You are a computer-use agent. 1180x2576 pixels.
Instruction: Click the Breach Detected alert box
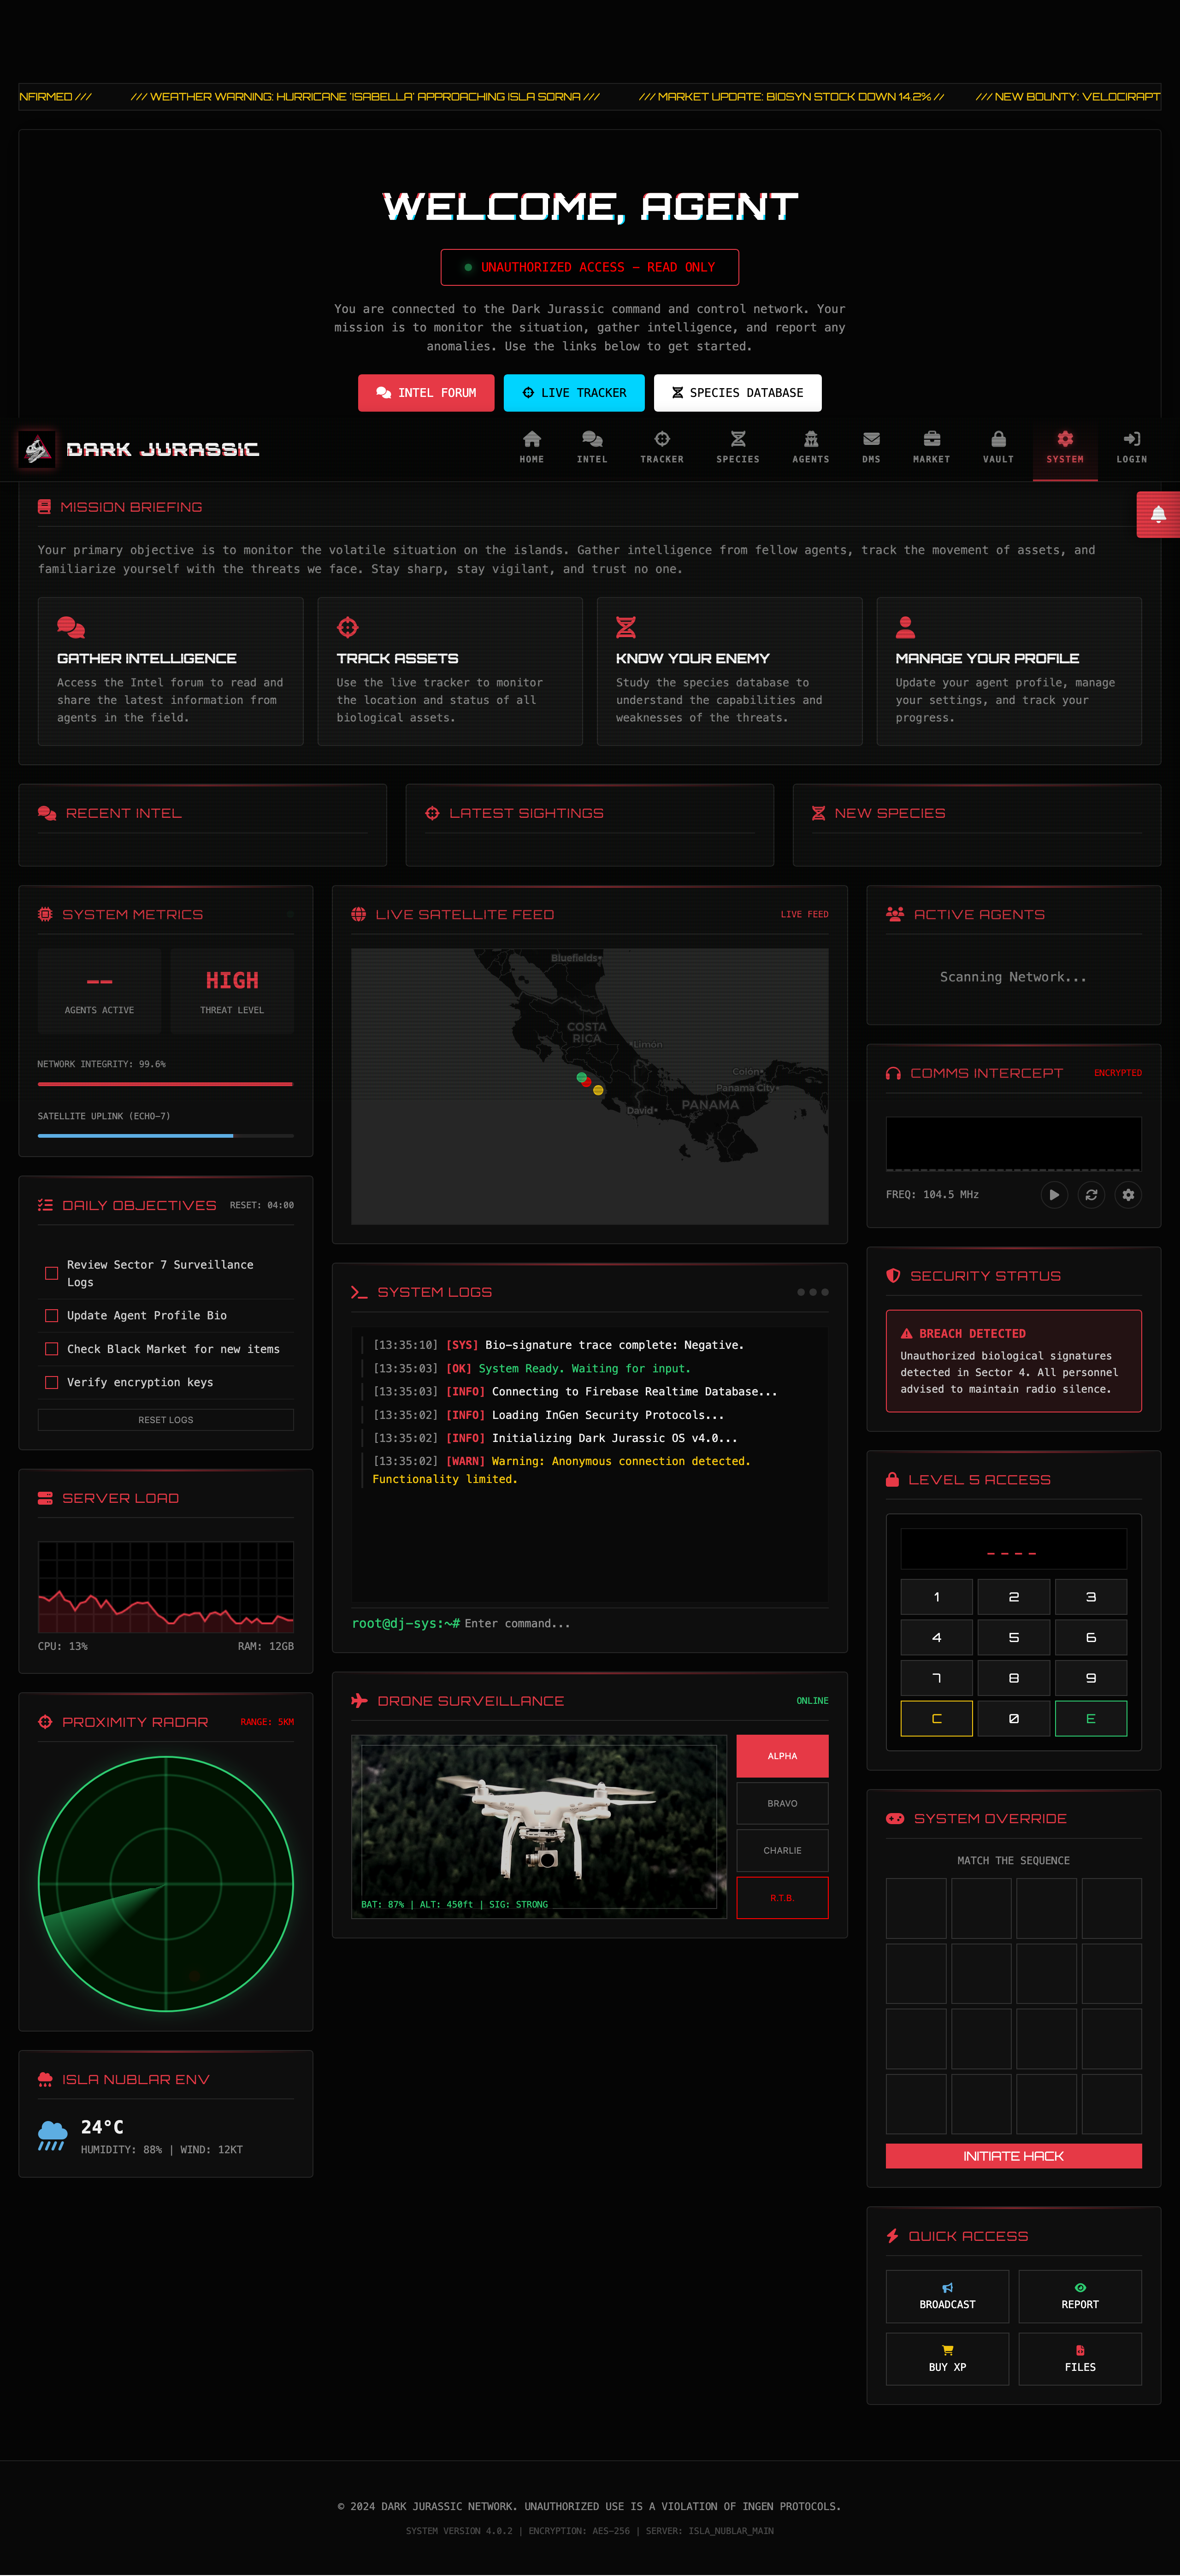point(1013,1361)
